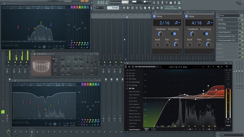This screenshot has width=244, height=137.
Task: Open the Fruity Reeverb 2 slot arrow menu
Action: pos(217,32)
